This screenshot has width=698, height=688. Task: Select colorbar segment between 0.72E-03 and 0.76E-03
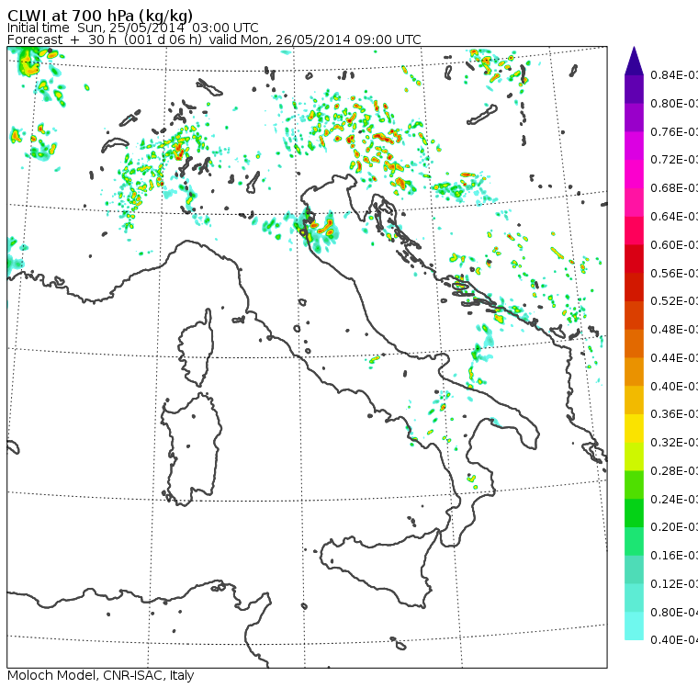click(x=634, y=146)
